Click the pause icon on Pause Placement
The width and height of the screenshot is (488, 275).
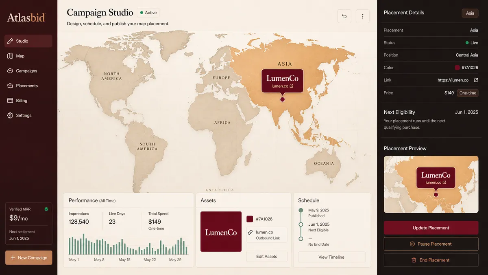pos(412,244)
